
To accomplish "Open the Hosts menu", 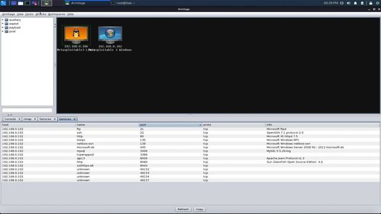I will click(x=29, y=14).
